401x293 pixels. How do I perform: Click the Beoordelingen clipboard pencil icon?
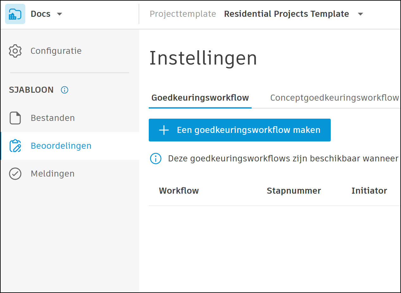15,146
